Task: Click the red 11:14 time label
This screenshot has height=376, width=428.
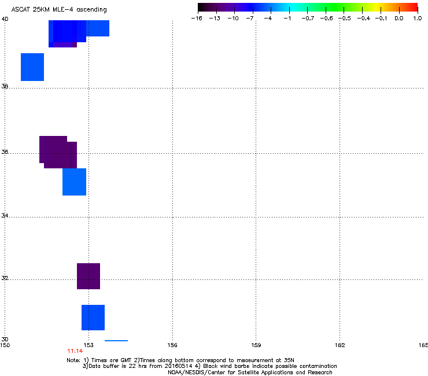Action: (x=75, y=351)
